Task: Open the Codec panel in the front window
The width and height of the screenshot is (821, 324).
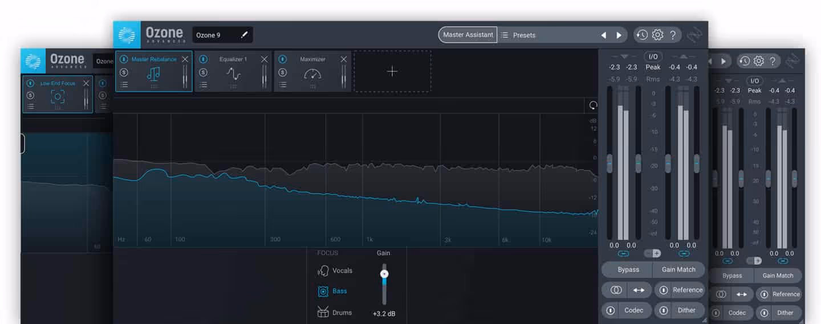Action: tap(633, 310)
